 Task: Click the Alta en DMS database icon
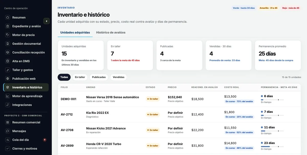8,61
